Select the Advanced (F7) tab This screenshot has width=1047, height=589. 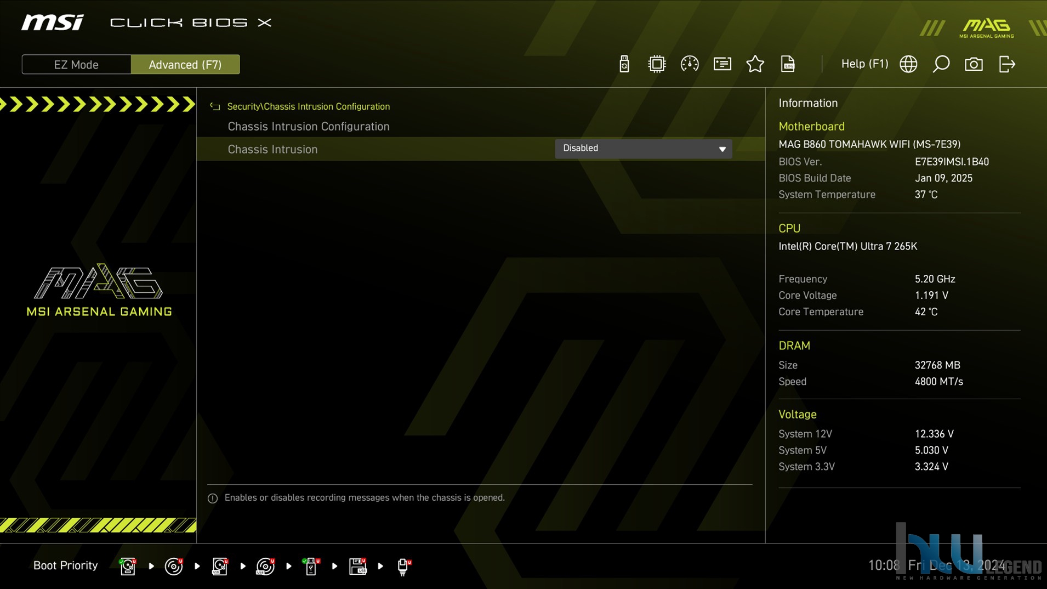pyautogui.click(x=185, y=65)
